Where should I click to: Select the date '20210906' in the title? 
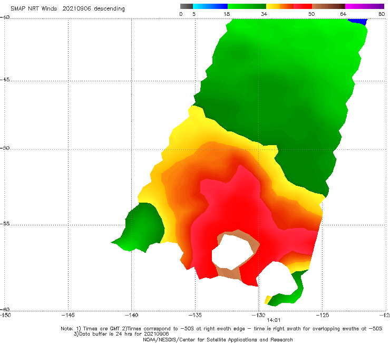pyautogui.click(x=76, y=8)
